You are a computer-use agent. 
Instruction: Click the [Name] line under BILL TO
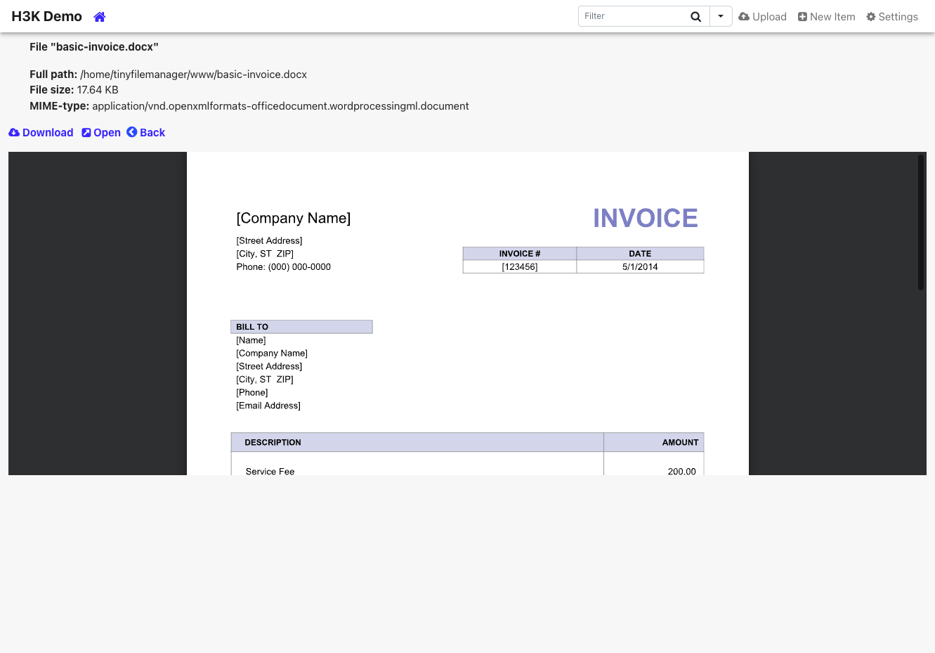251,340
